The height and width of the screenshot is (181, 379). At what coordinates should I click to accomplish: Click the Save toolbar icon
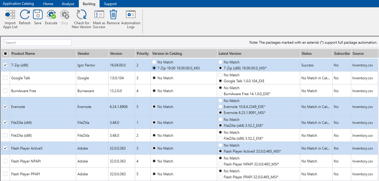click(38, 15)
